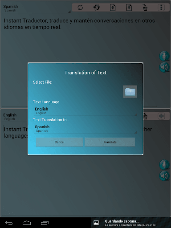
Task: Click the upload file icon in toolbar
Action: point(113,8)
